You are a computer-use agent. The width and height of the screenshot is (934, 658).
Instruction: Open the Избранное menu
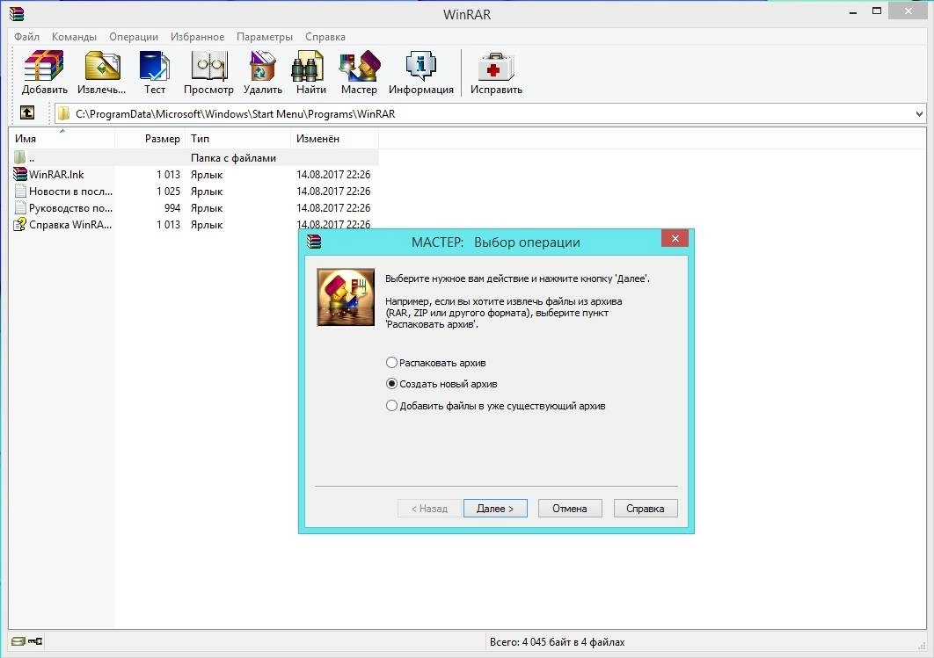coord(197,36)
